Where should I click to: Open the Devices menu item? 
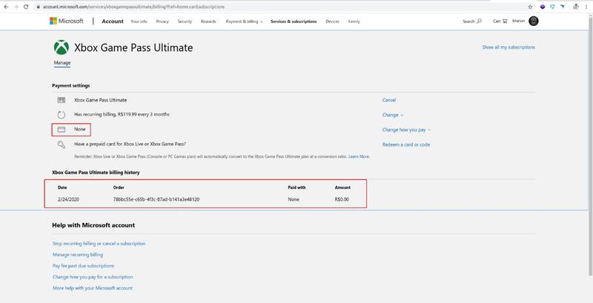click(x=332, y=21)
